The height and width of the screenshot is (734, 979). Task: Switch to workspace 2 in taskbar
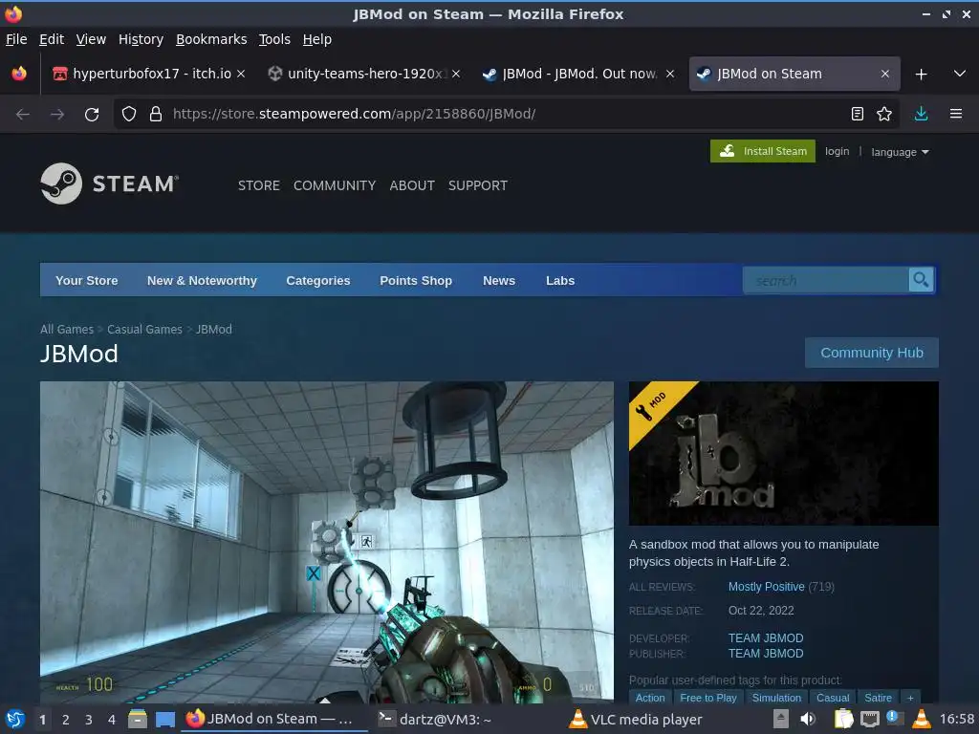(66, 720)
